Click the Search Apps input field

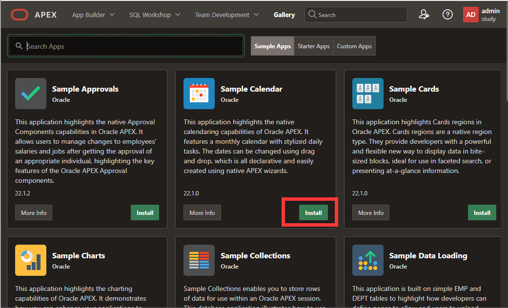tap(132, 46)
